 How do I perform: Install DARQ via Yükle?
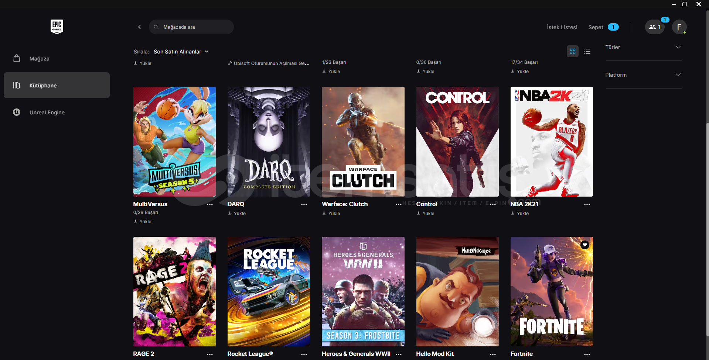(x=237, y=214)
